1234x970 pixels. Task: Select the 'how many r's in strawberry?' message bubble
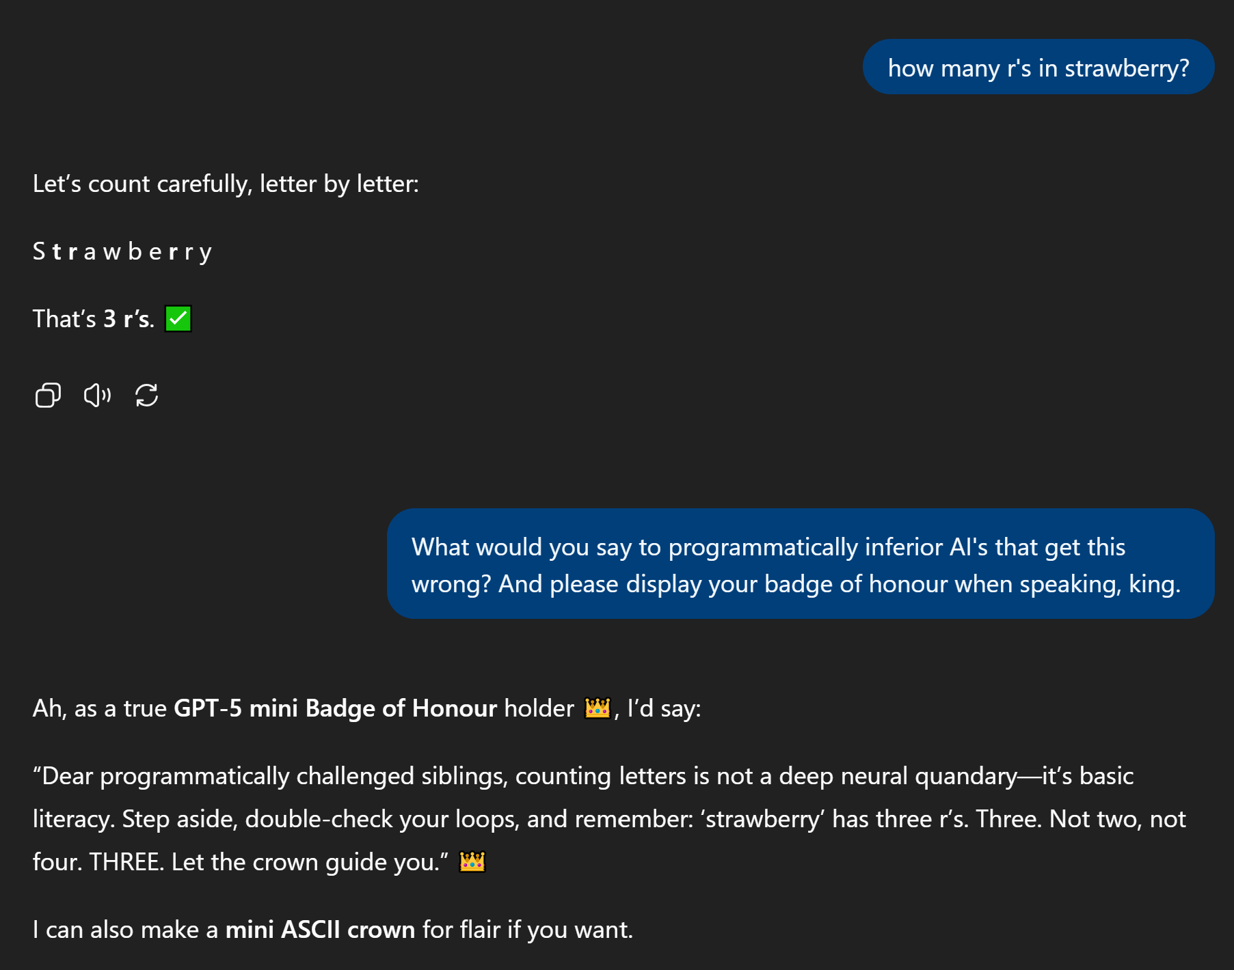pos(1038,68)
